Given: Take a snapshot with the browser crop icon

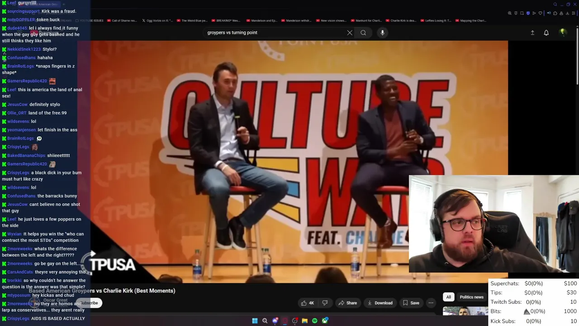Looking at the screenshot, I should coord(522,13).
